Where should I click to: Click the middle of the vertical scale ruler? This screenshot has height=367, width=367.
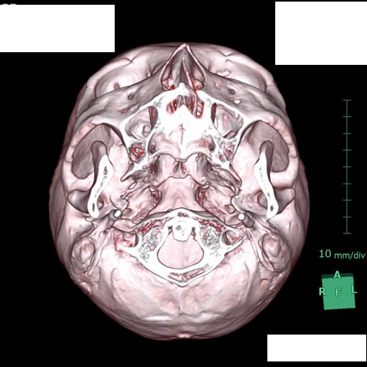347,167
